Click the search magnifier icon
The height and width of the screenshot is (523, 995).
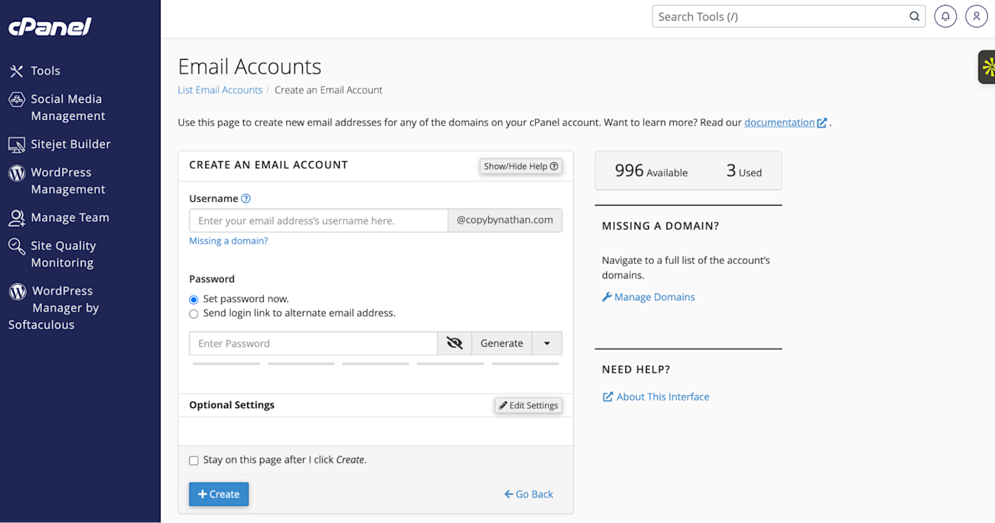(915, 16)
